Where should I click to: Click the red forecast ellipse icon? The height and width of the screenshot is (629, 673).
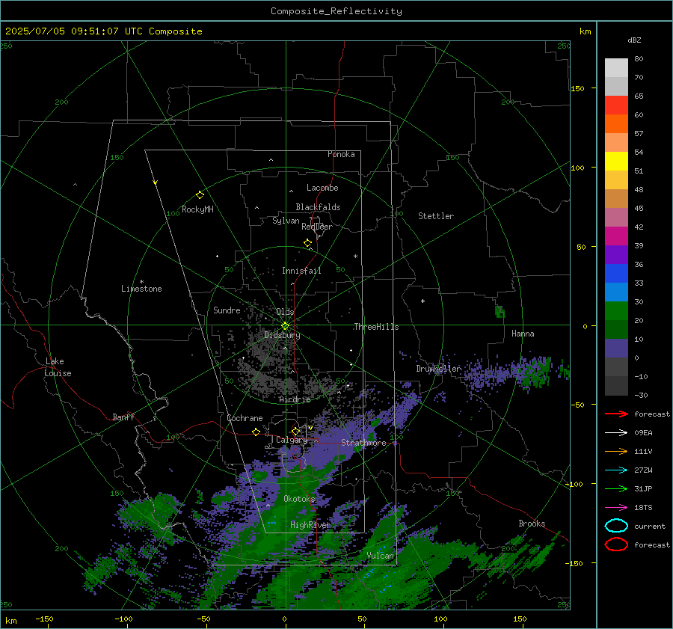616,544
